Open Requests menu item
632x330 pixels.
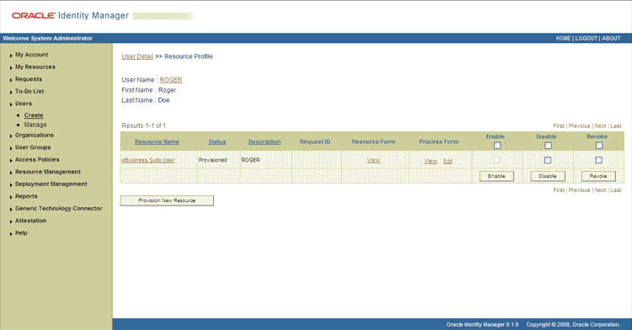pos(29,79)
